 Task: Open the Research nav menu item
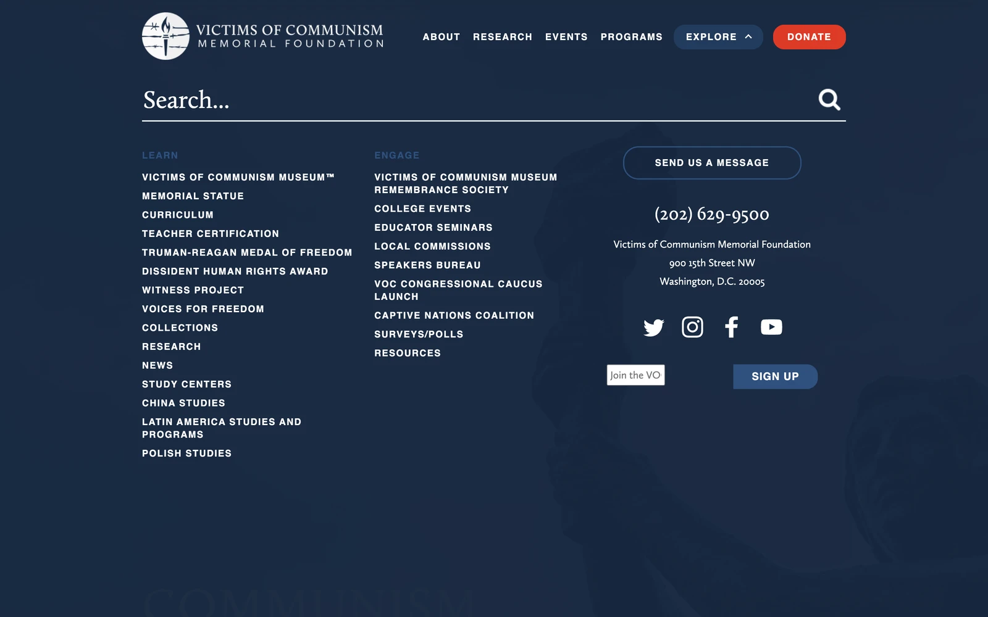coord(503,37)
